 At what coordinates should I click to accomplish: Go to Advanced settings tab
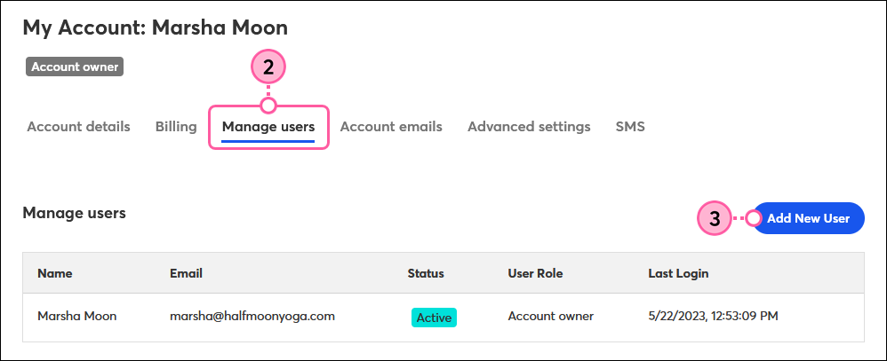click(x=529, y=127)
